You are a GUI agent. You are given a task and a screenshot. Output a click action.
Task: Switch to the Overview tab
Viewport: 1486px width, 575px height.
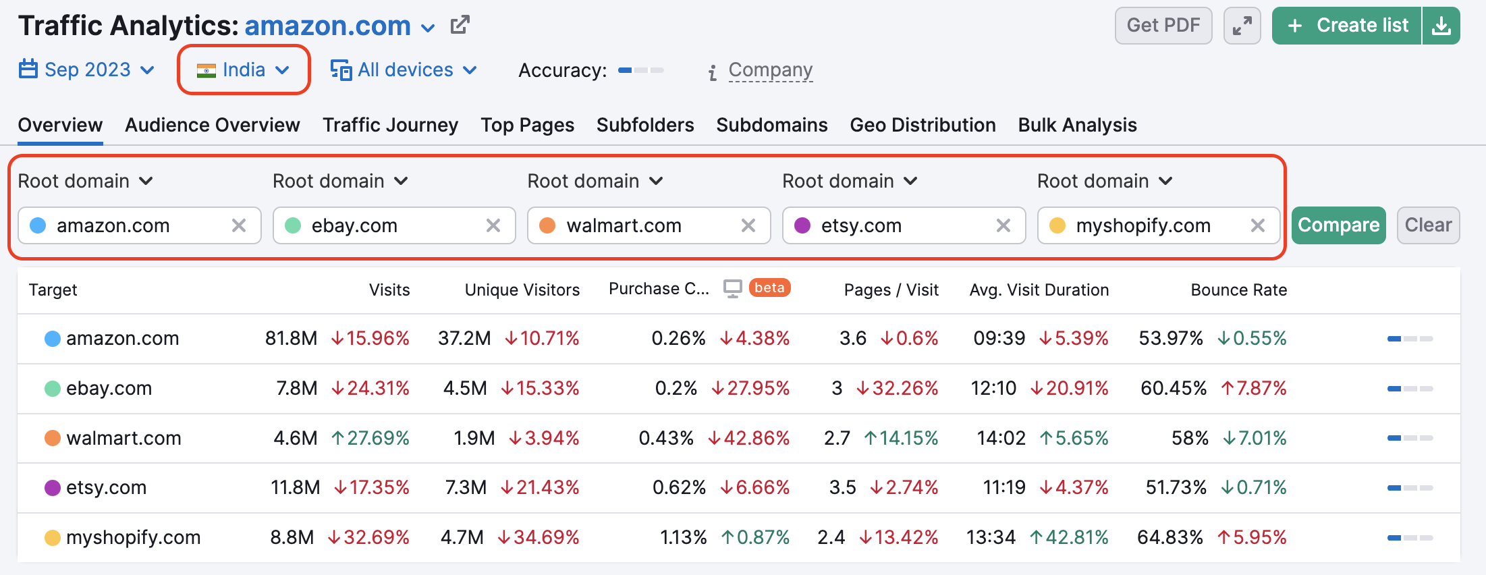coord(60,125)
